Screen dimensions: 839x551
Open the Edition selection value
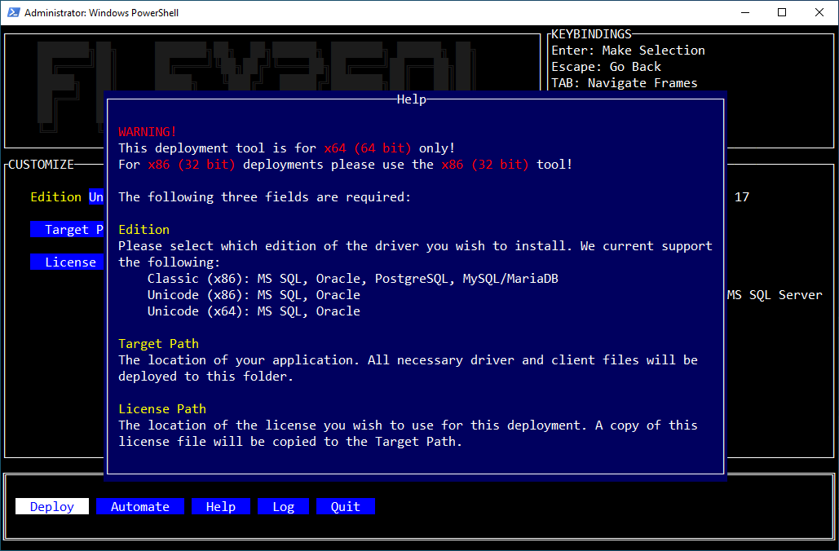coord(96,197)
